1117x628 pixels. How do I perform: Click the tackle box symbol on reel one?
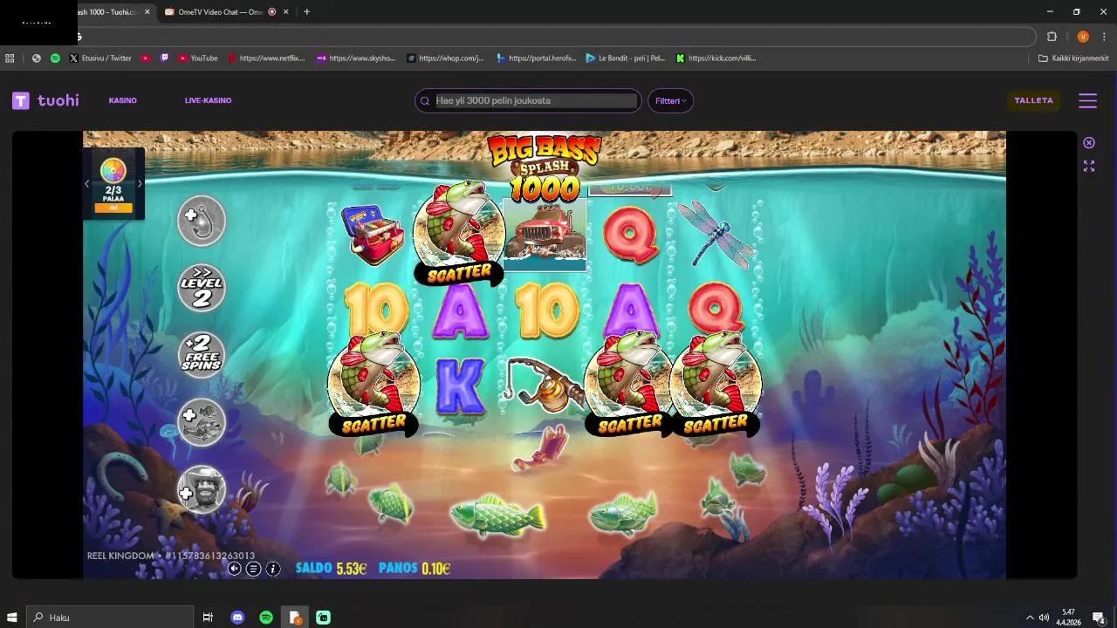pyautogui.click(x=373, y=235)
